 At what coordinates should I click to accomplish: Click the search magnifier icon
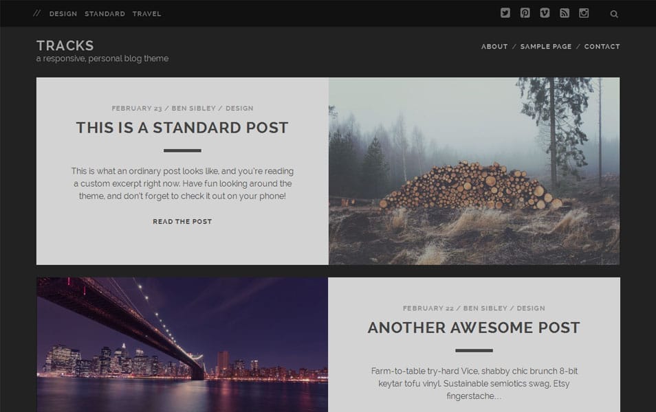pyautogui.click(x=614, y=13)
